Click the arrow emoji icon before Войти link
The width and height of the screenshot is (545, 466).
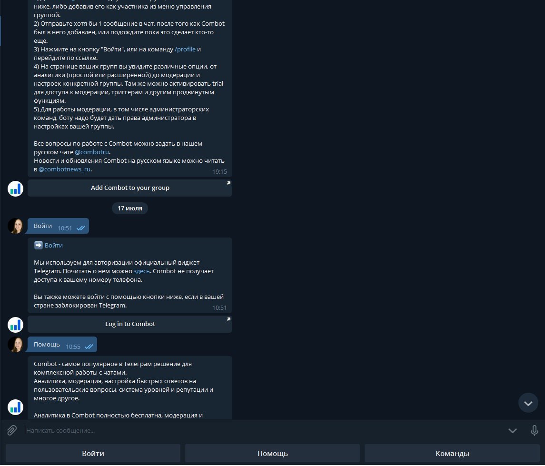pos(38,245)
